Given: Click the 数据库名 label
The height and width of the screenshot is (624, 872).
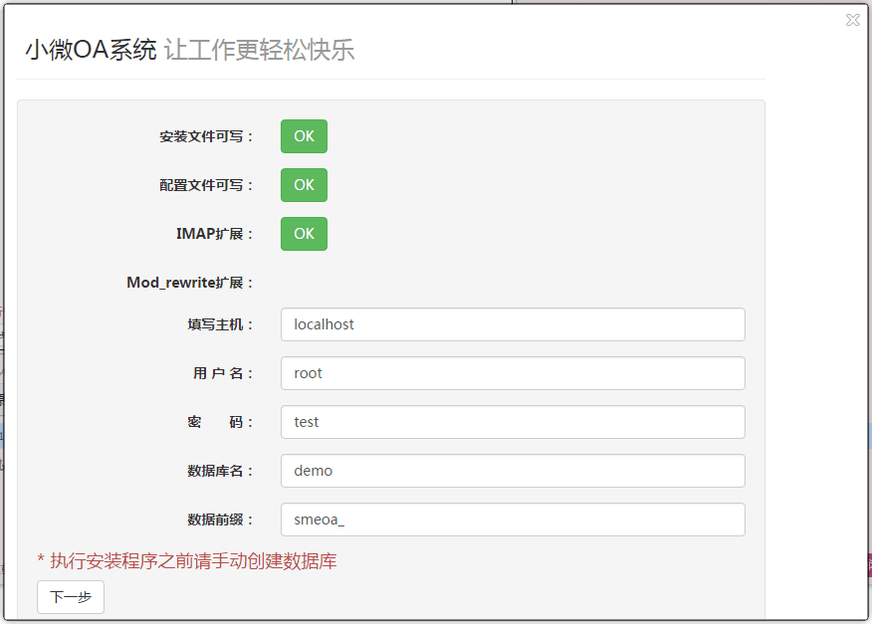Looking at the screenshot, I should 220,471.
